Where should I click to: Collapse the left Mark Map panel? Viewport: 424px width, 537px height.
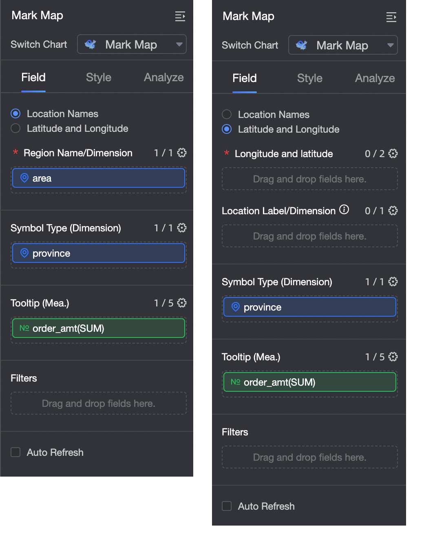pos(180,16)
